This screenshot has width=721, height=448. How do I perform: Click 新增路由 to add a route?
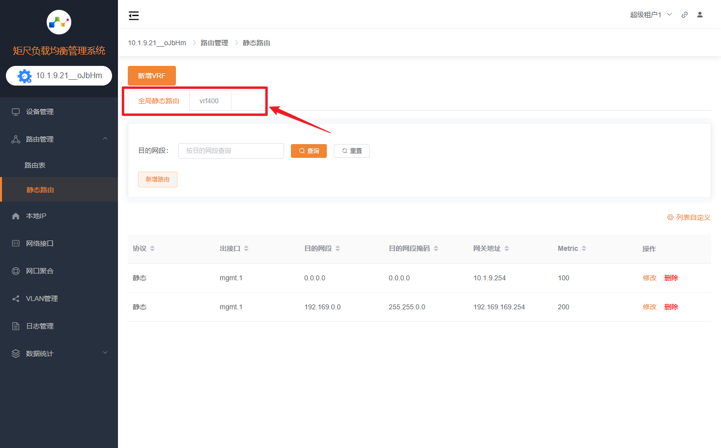[x=157, y=179]
